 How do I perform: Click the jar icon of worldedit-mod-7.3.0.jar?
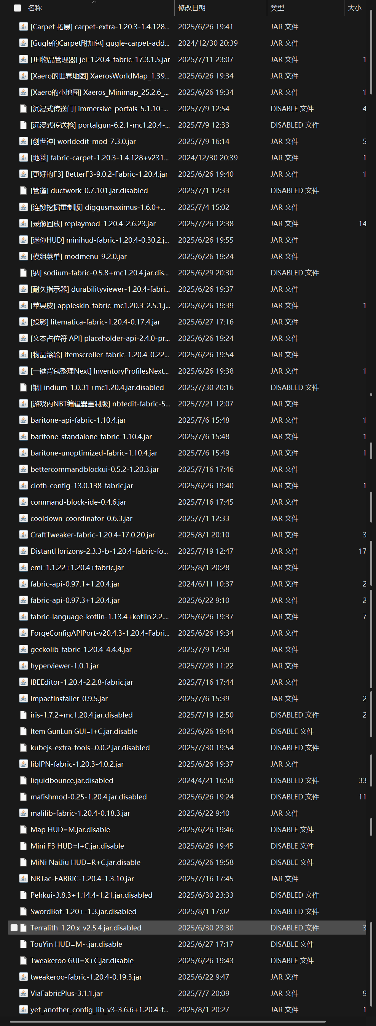(x=24, y=141)
